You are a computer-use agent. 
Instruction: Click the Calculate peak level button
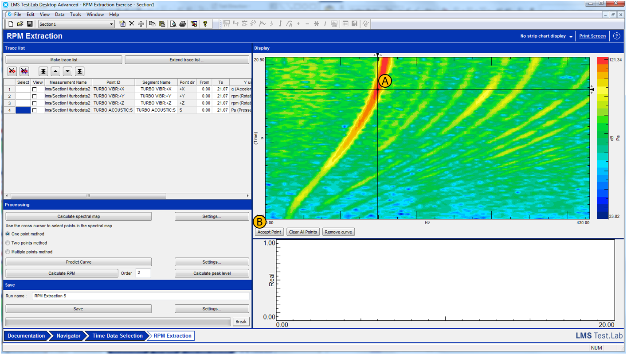click(x=212, y=273)
